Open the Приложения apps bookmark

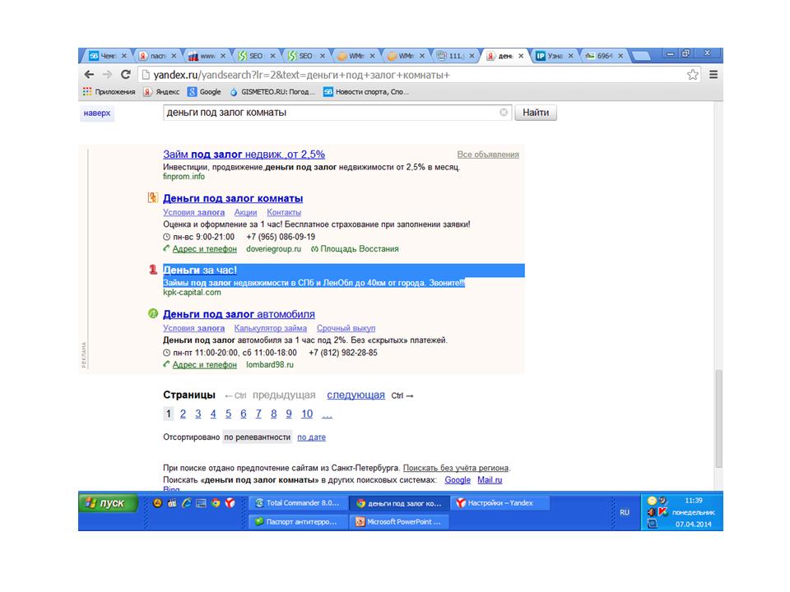tap(109, 91)
